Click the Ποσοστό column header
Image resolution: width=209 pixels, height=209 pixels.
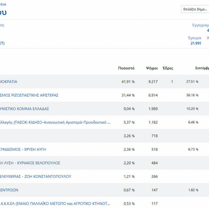(x=126, y=68)
